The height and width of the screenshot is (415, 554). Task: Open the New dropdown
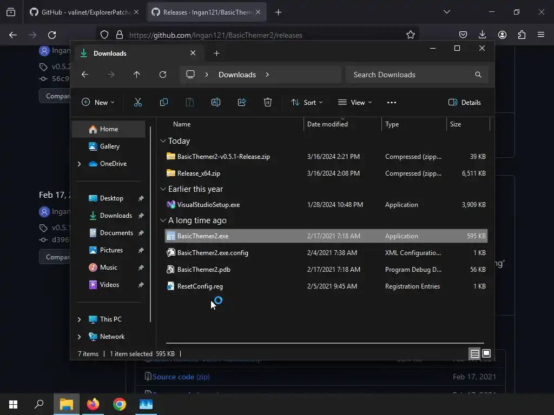(x=98, y=102)
